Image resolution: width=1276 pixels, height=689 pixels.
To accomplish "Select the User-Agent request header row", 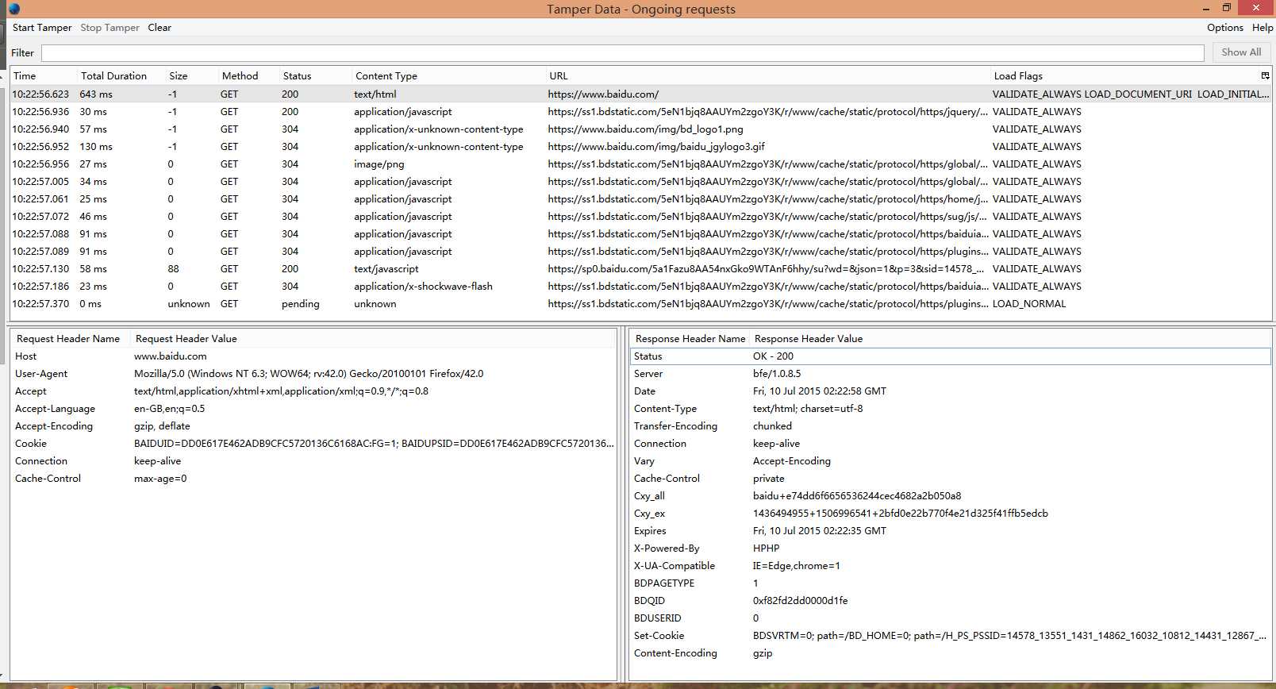I will click(314, 374).
